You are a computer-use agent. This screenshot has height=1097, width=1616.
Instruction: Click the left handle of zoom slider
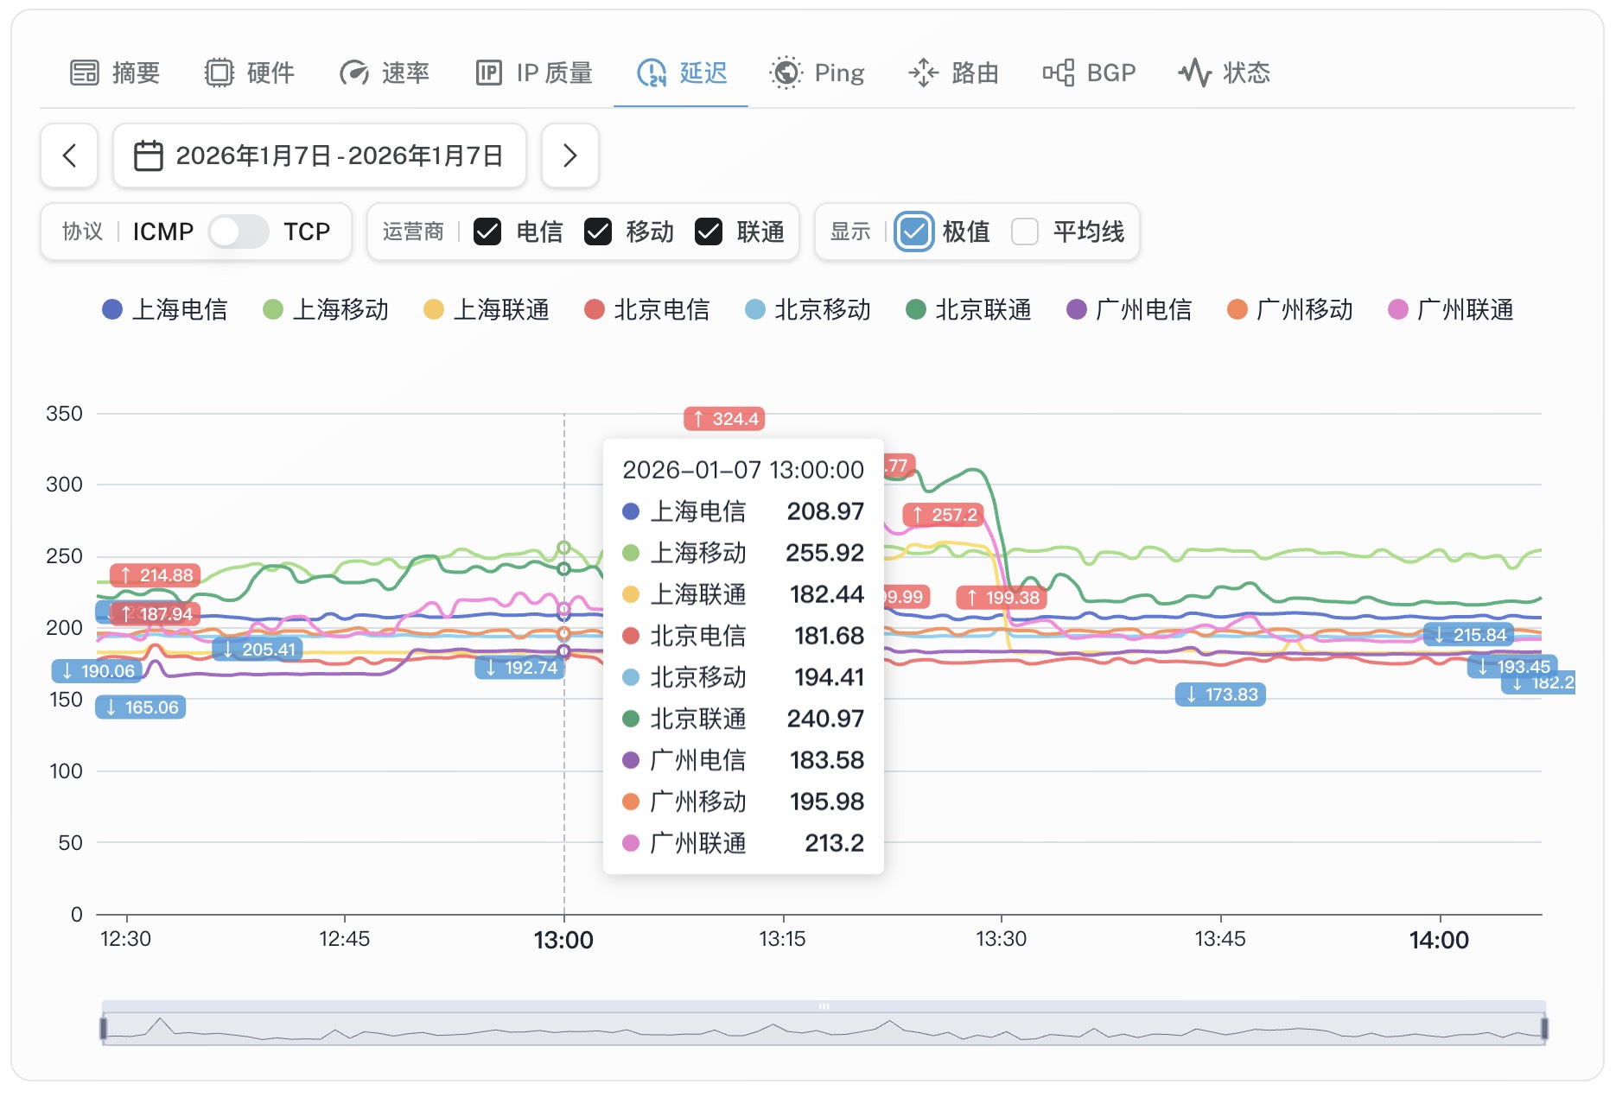104,1029
